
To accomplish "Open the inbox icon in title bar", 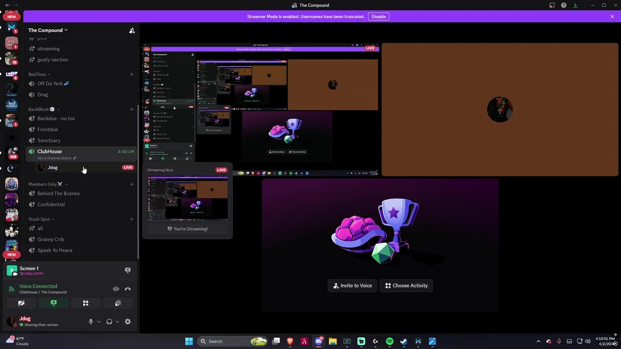I will tap(552, 5).
